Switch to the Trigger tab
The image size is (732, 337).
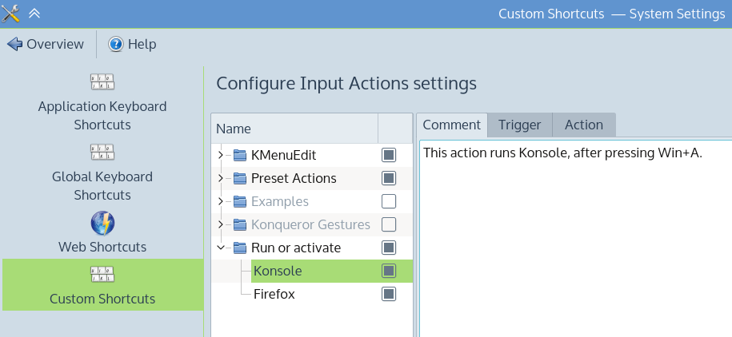coord(519,125)
